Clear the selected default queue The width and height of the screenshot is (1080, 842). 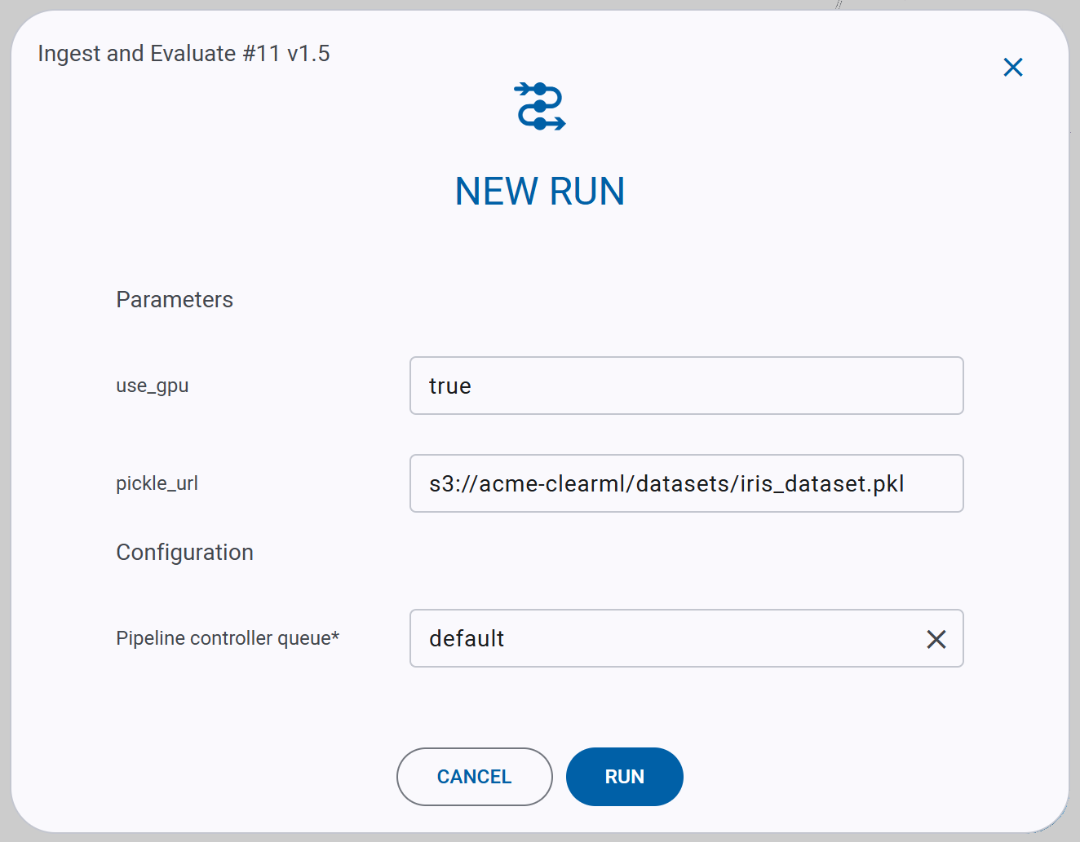click(936, 639)
